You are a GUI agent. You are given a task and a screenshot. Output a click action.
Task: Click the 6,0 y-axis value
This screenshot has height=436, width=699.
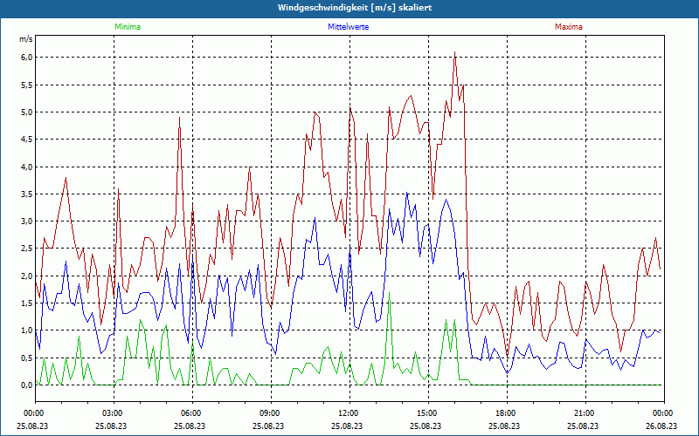click(27, 58)
